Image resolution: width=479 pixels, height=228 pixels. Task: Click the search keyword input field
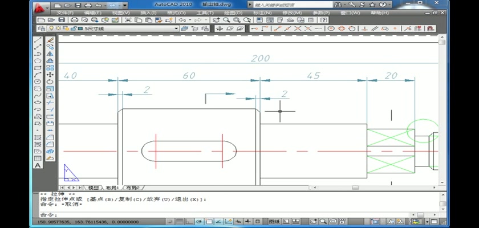tap(293, 5)
